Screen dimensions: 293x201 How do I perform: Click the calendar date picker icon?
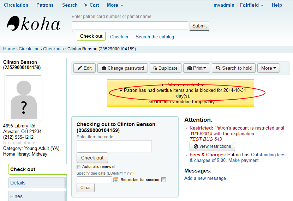pyautogui.click(x=115, y=180)
